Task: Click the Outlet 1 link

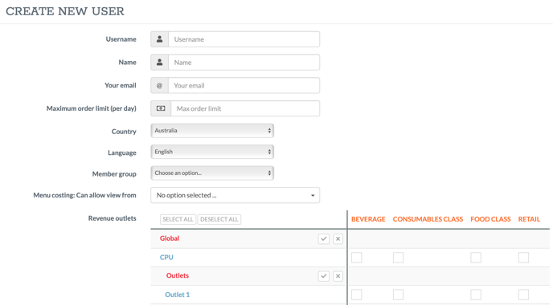Action: click(178, 295)
